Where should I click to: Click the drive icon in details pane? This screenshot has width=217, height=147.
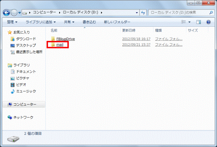(13, 139)
